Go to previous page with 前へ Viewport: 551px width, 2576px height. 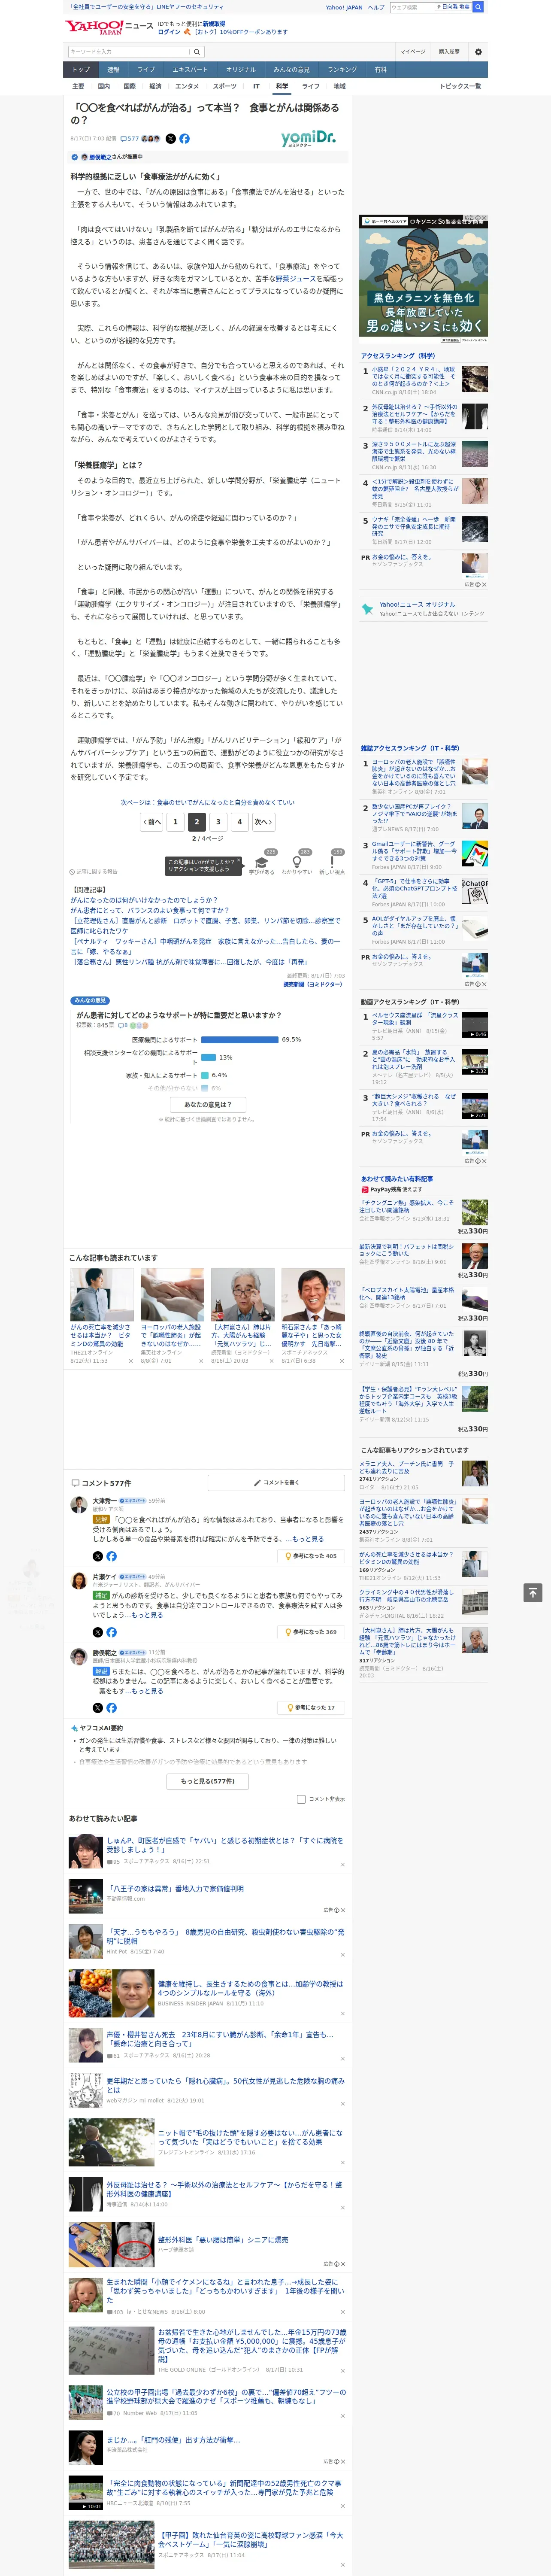click(152, 822)
